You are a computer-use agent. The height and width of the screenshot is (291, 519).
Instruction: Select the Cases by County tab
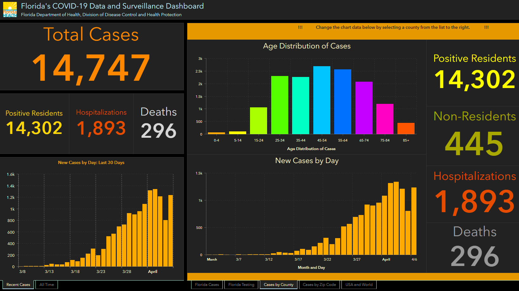[x=278, y=285]
